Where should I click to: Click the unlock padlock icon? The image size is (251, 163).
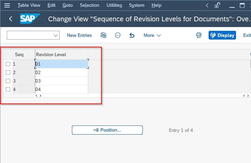click(217, 5)
